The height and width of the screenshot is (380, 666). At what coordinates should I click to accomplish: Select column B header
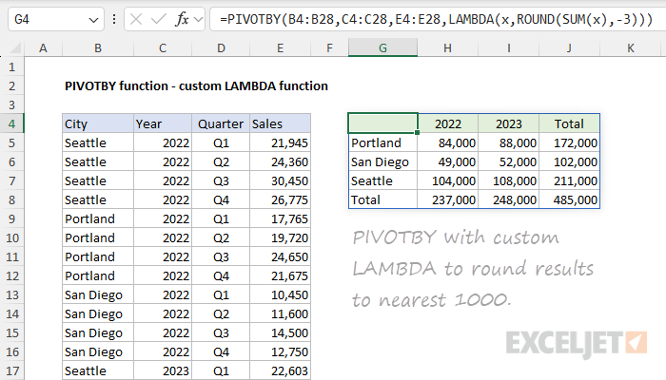(98, 47)
